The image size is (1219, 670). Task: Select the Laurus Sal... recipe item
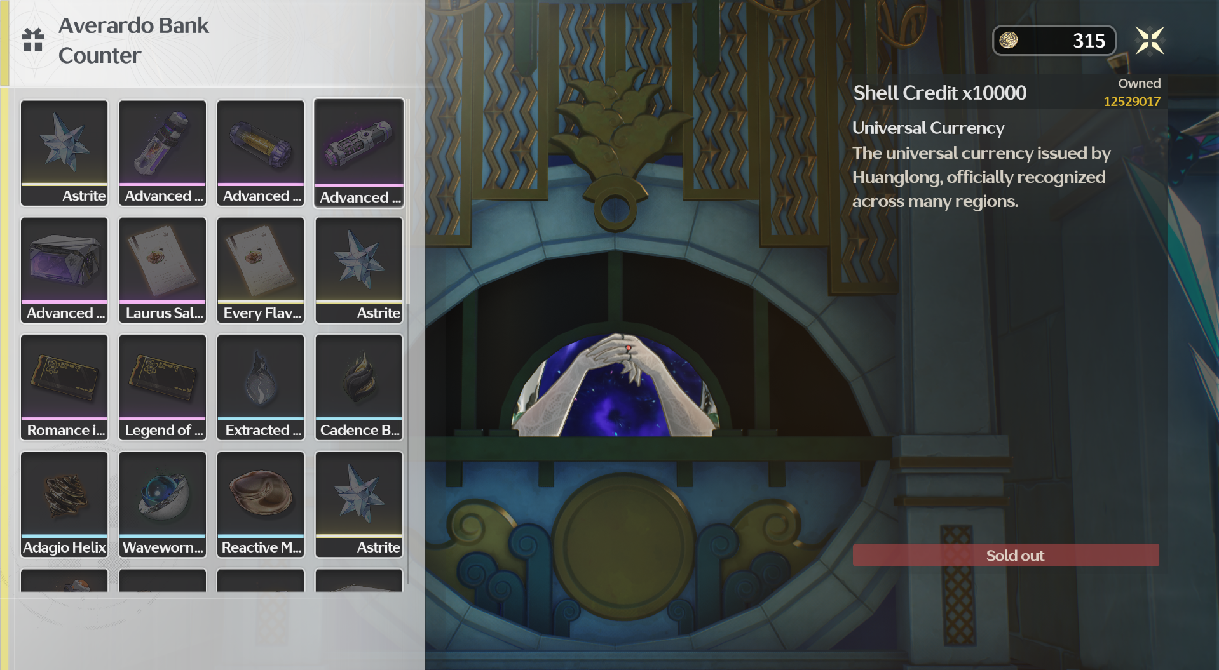[163, 270]
